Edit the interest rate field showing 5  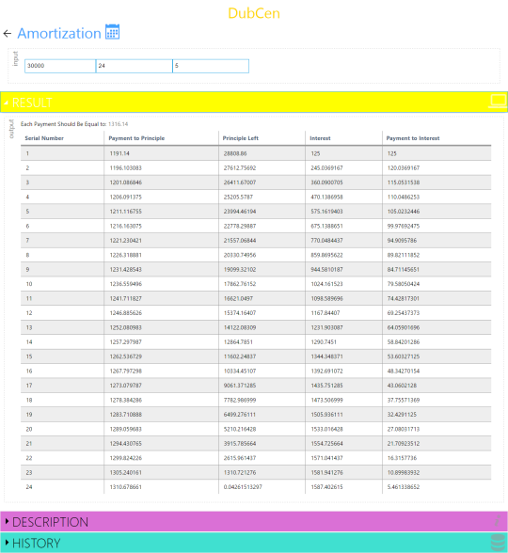[211, 66]
